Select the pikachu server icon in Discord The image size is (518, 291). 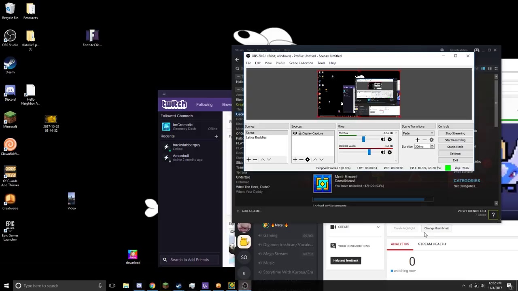click(244, 242)
